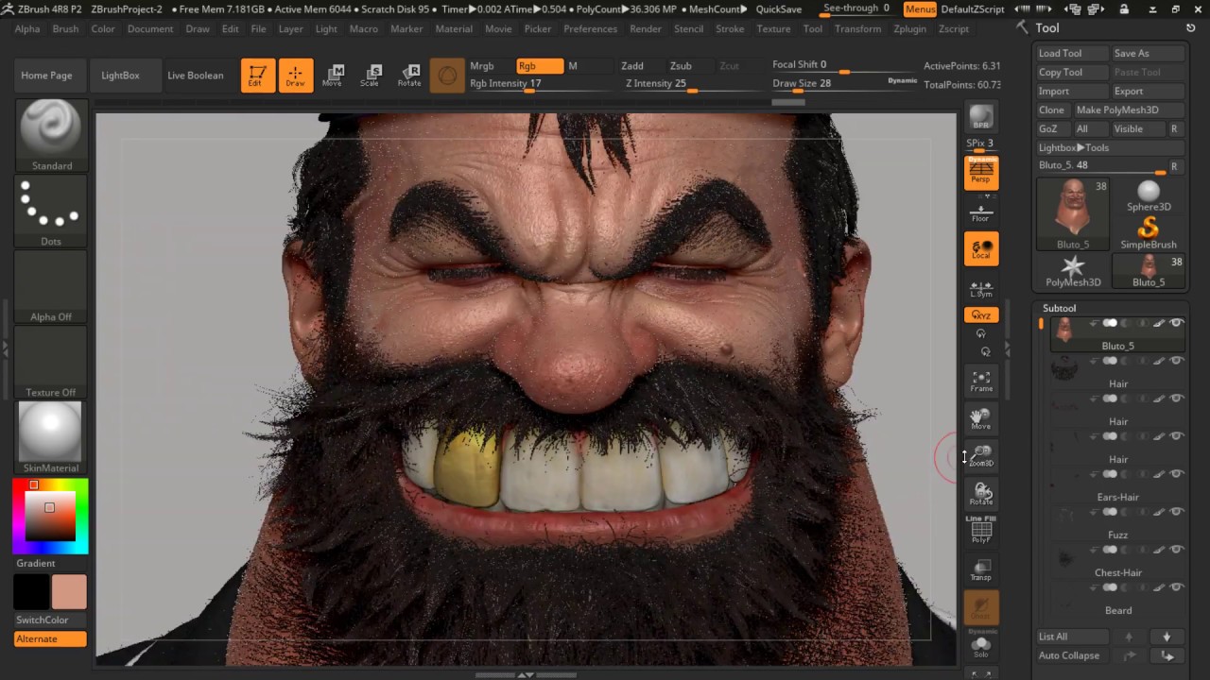Select the Sphere3D tool thumbnail
1210x680 pixels.
(x=1149, y=196)
